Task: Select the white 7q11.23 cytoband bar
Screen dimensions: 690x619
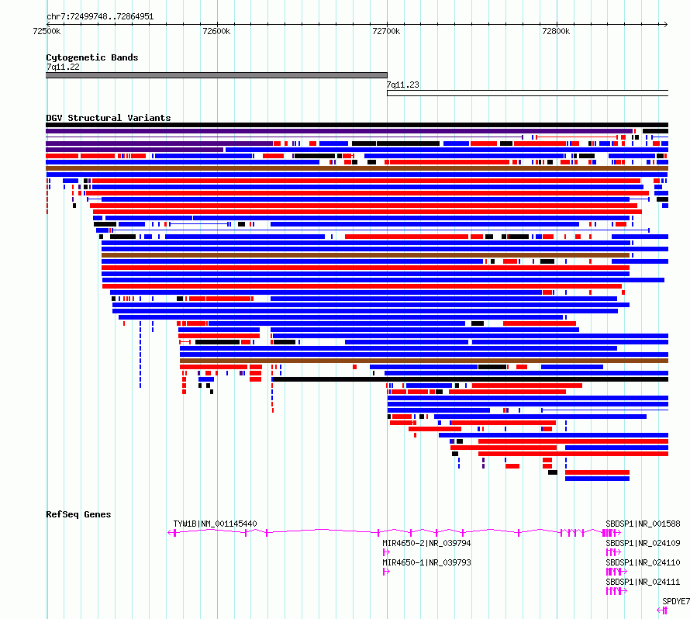Action: [528, 93]
